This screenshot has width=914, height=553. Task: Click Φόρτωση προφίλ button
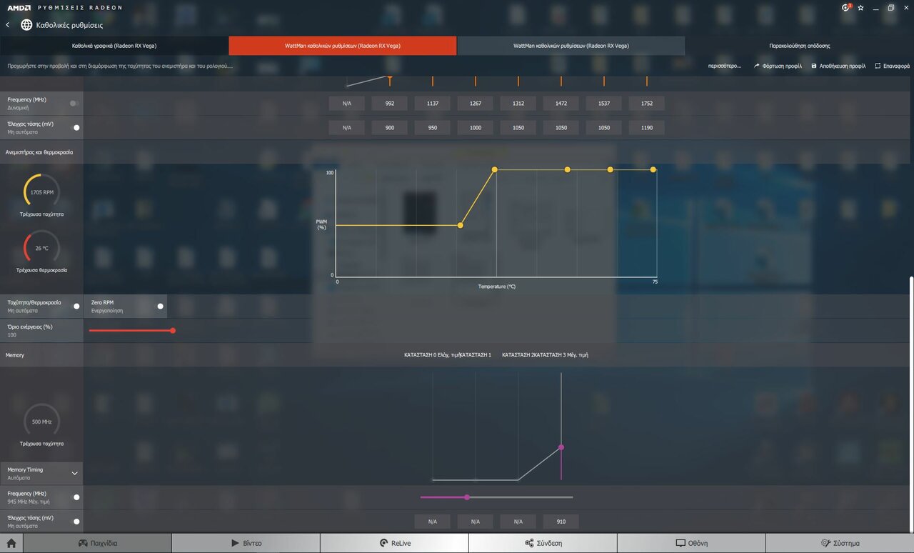point(778,66)
